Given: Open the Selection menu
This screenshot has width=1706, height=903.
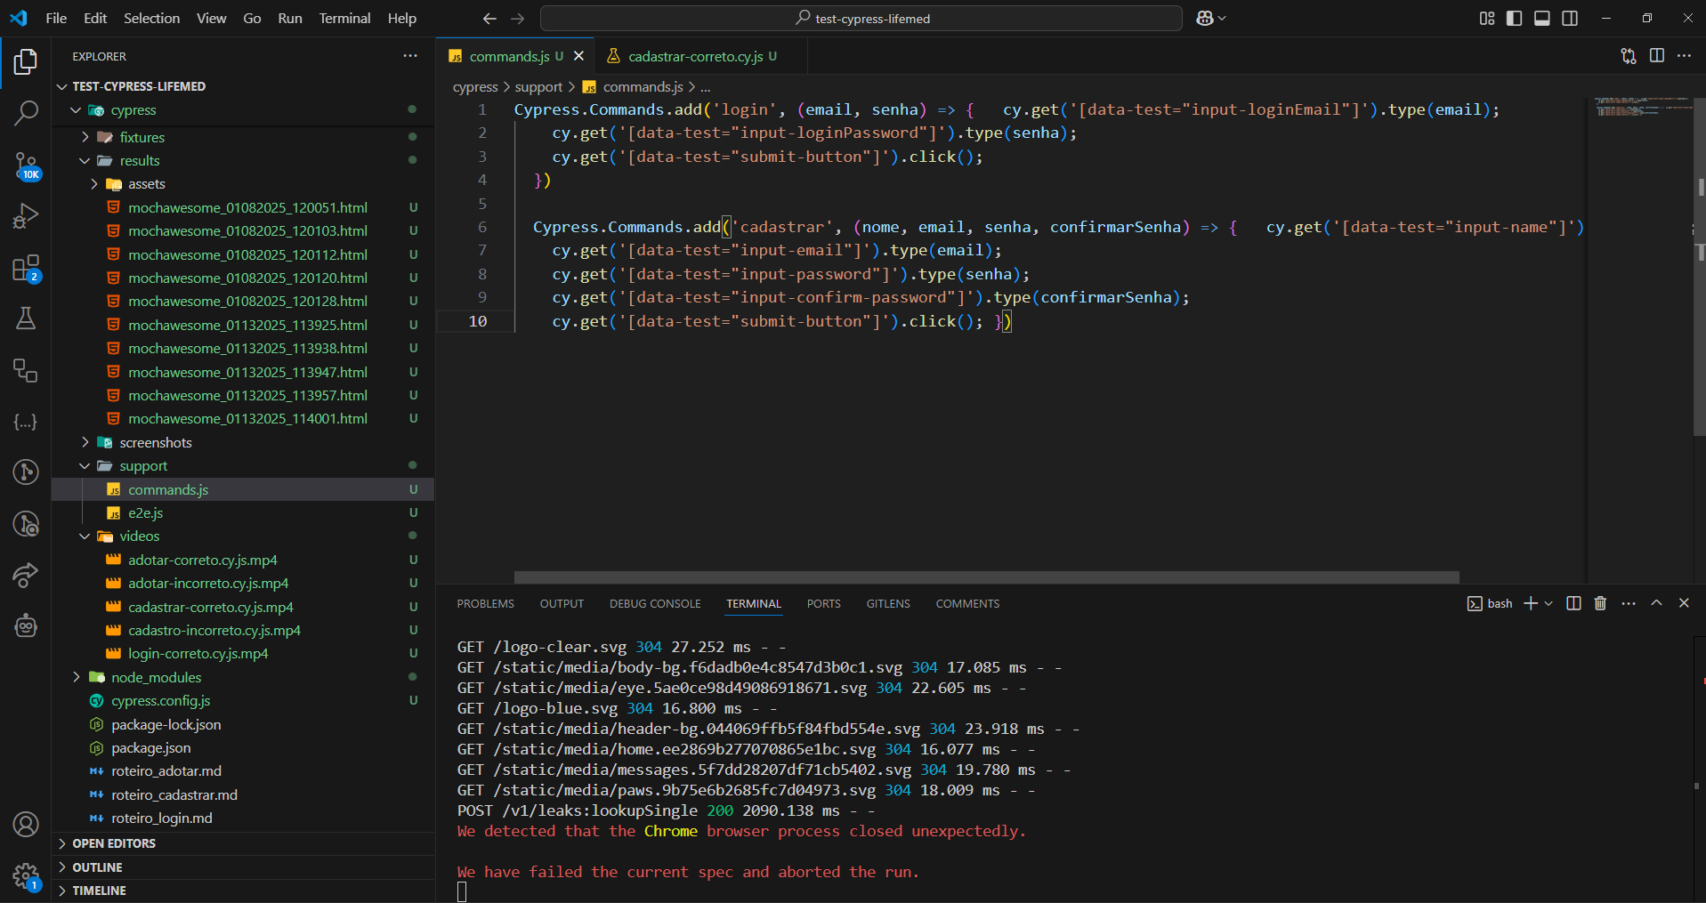Looking at the screenshot, I should click(x=151, y=18).
